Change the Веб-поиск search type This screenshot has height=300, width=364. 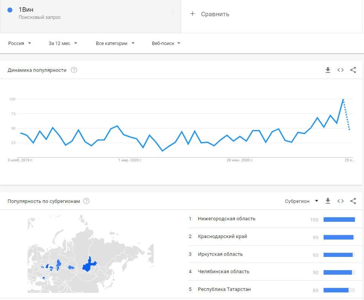pos(166,43)
